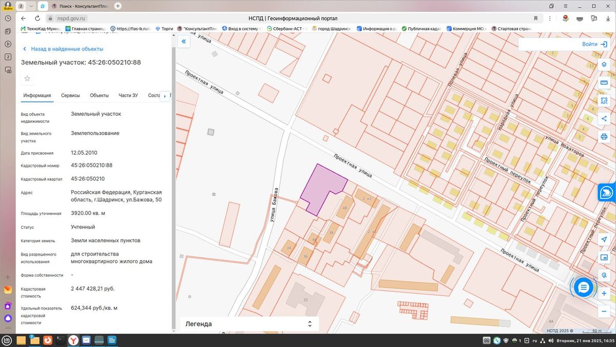This screenshot has height=347, width=616.
Task: Activate the area selection search tool
Action: pos(604,101)
